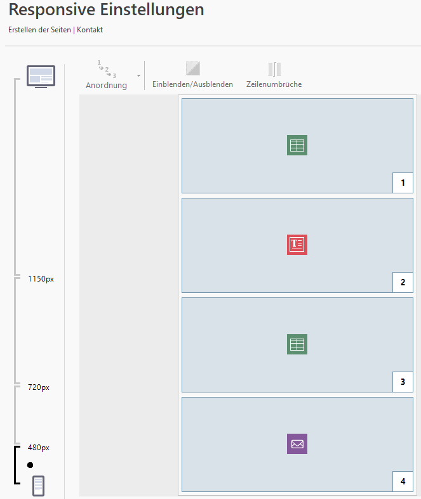The width and height of the screenshot is (421, 499).
Task: Click the purple email form icon
Action: (x=297, y=444)
